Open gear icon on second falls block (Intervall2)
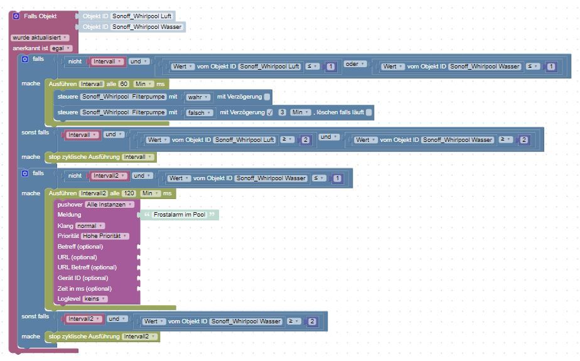 point(24,173)
